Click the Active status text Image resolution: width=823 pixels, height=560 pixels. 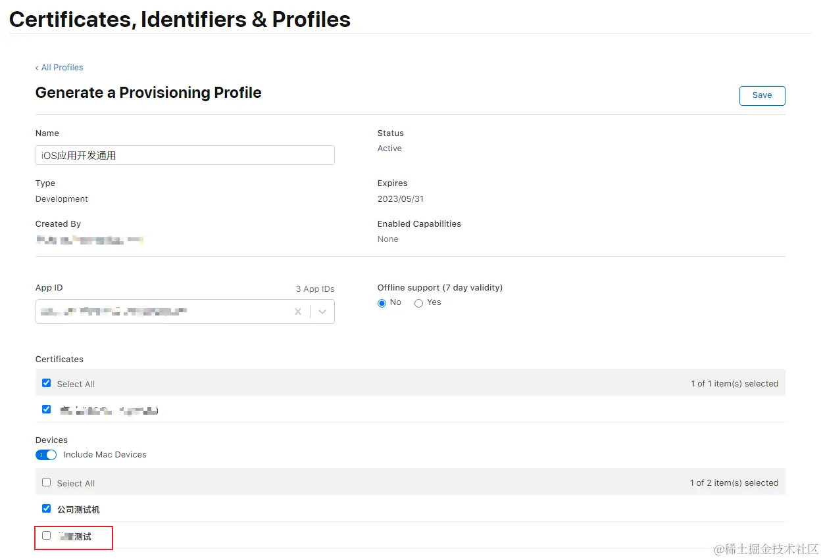pyautogui.click(x=389, y=149)
